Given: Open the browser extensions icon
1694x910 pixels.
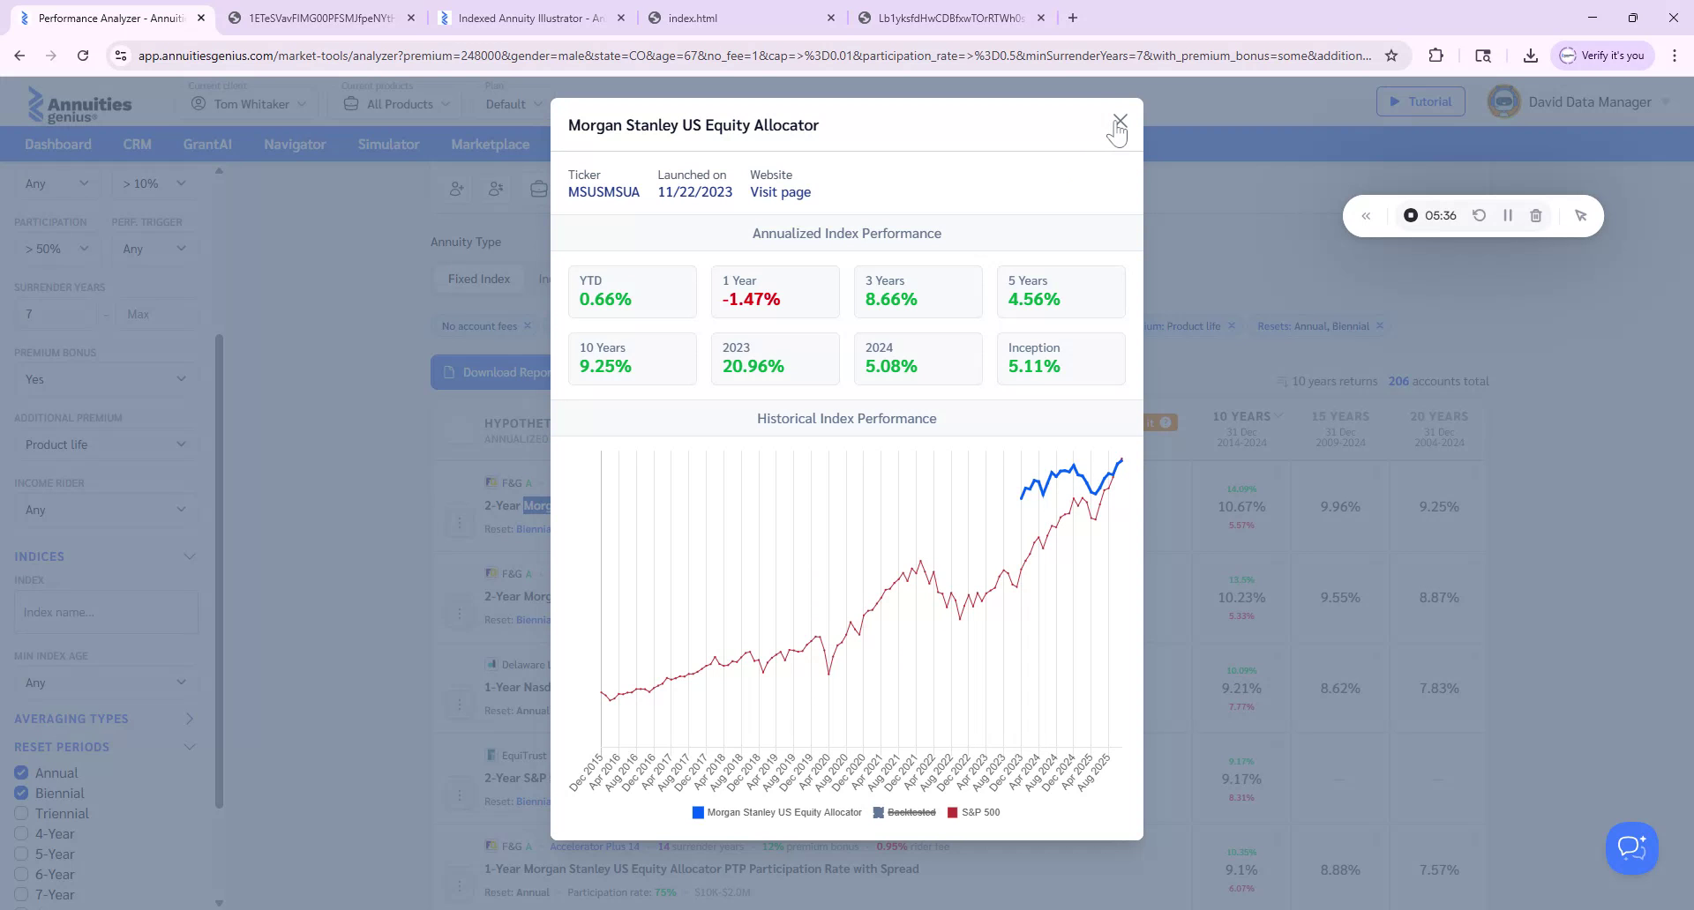Looking at the screenshot, I should coord(1436,56).
